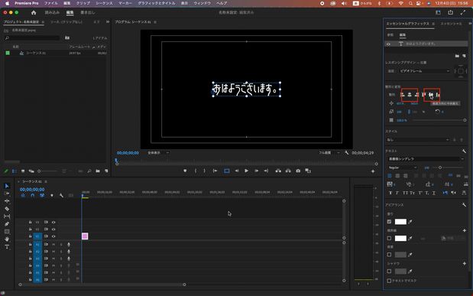Image resolution: width=473 pixels, height=296 pixels.
Task: Step back one frame in Program monitor
Action: (x=237, y=171)
